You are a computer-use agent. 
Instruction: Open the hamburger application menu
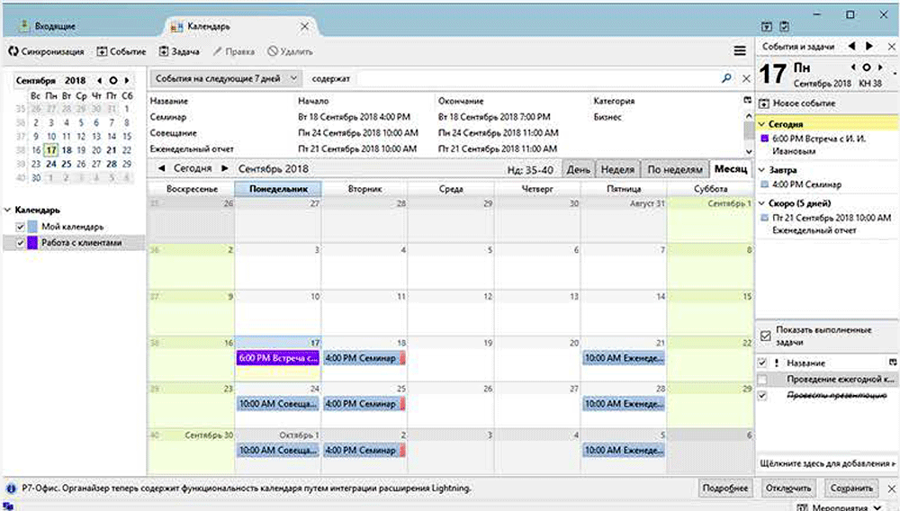pos(740,51)
